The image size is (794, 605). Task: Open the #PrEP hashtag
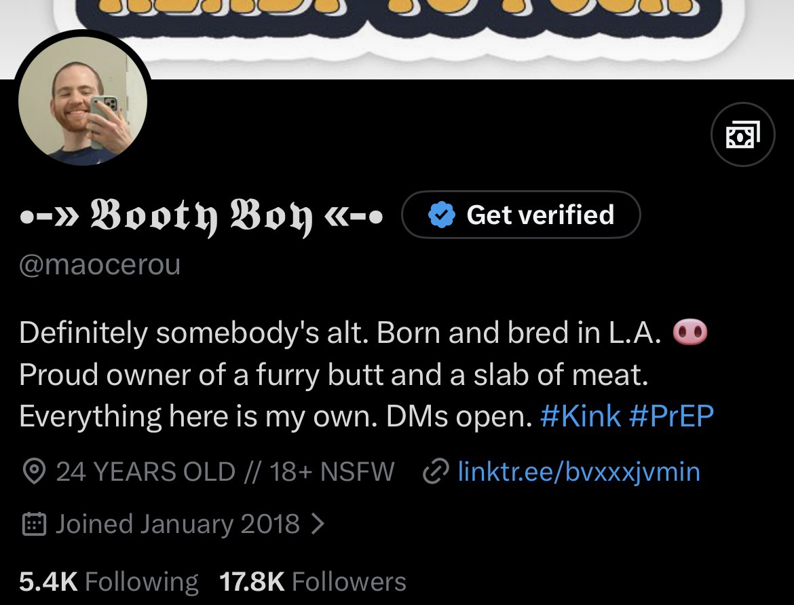671,416
